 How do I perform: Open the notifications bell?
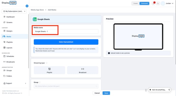pos(154,3)
